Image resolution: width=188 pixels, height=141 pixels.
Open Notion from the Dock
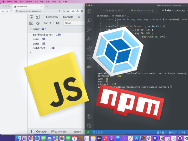[161, 138]
